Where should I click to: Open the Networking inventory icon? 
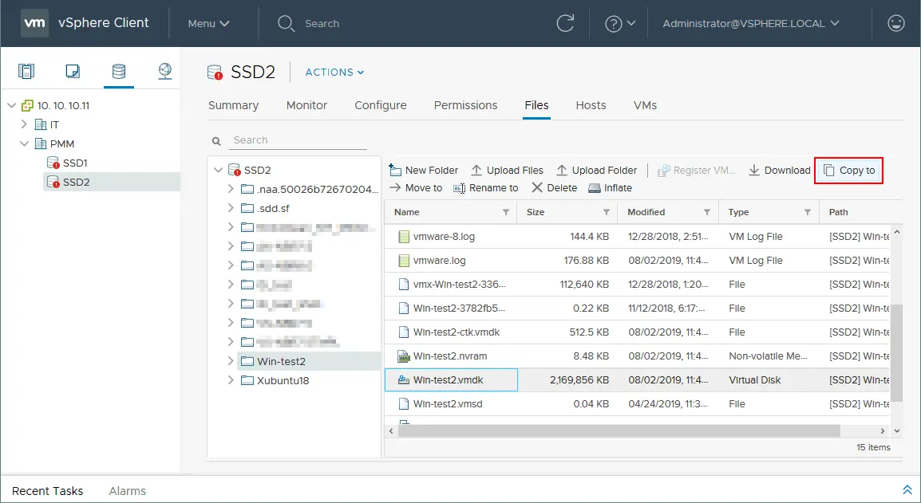[x=165, y=71]
